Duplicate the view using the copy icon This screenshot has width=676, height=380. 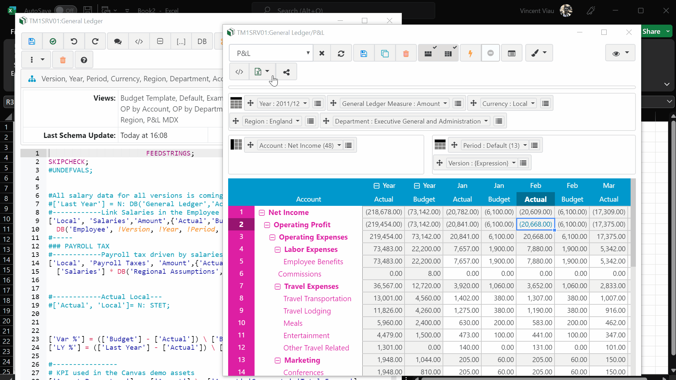385,53
